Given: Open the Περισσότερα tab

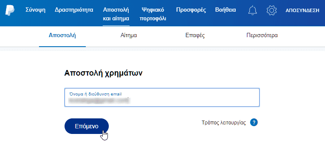Looking at the screenshot, I should point(262,35).
